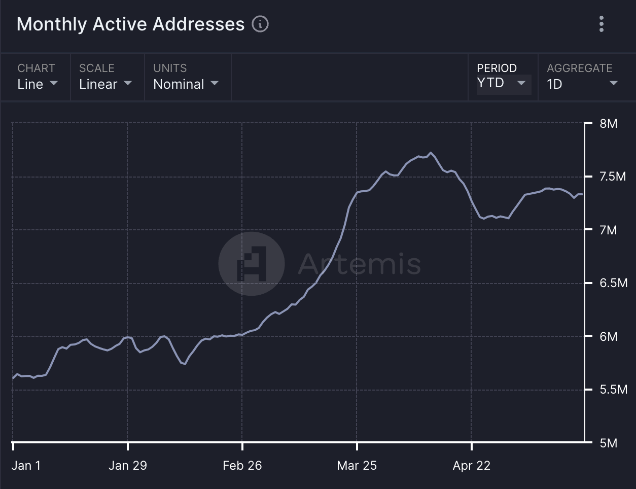Click the 5M y-axis label
Image resolution: width=636 pixels, height=489 pixels.
point(608,443)
